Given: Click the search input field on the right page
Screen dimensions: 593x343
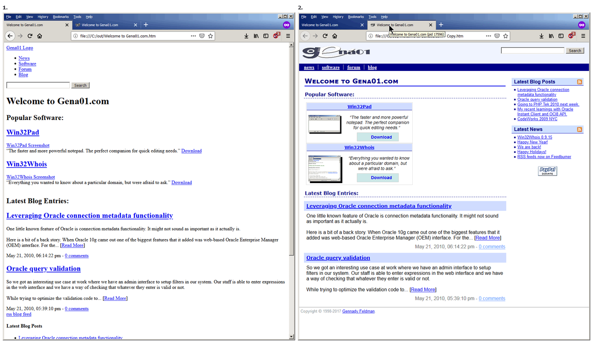Looking at the screenshot, I should tap(533, 51).
